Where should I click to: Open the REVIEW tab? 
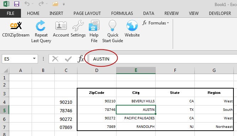172,13
